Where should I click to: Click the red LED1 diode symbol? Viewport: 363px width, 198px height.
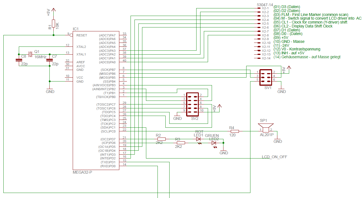click(x=198, y=139)
